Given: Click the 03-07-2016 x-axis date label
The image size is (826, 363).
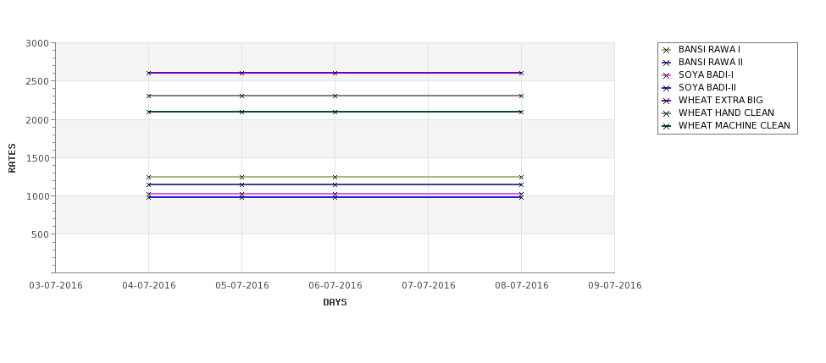Looking at the screenshot, I should tap(56, 286).
